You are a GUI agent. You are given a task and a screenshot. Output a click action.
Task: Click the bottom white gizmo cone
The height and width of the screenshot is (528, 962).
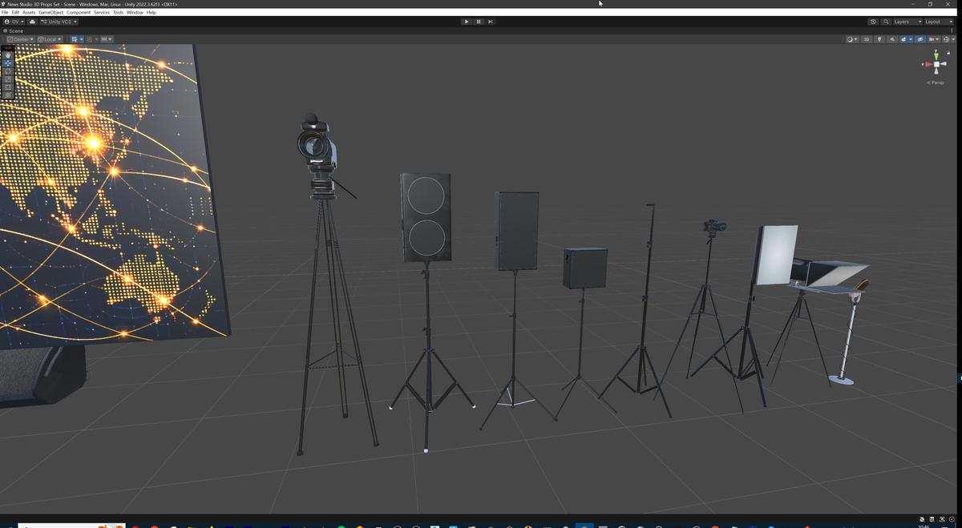coord(936,72)
